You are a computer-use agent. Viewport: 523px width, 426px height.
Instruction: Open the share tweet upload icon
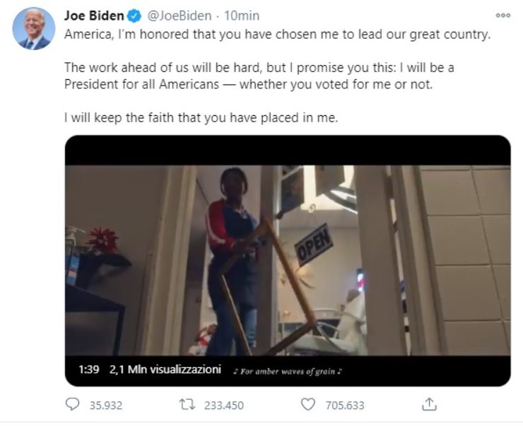click(x=429, y=405)
